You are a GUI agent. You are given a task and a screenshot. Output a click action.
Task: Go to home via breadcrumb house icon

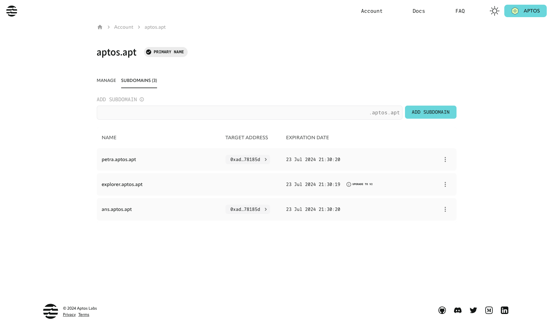pos(100,27)
